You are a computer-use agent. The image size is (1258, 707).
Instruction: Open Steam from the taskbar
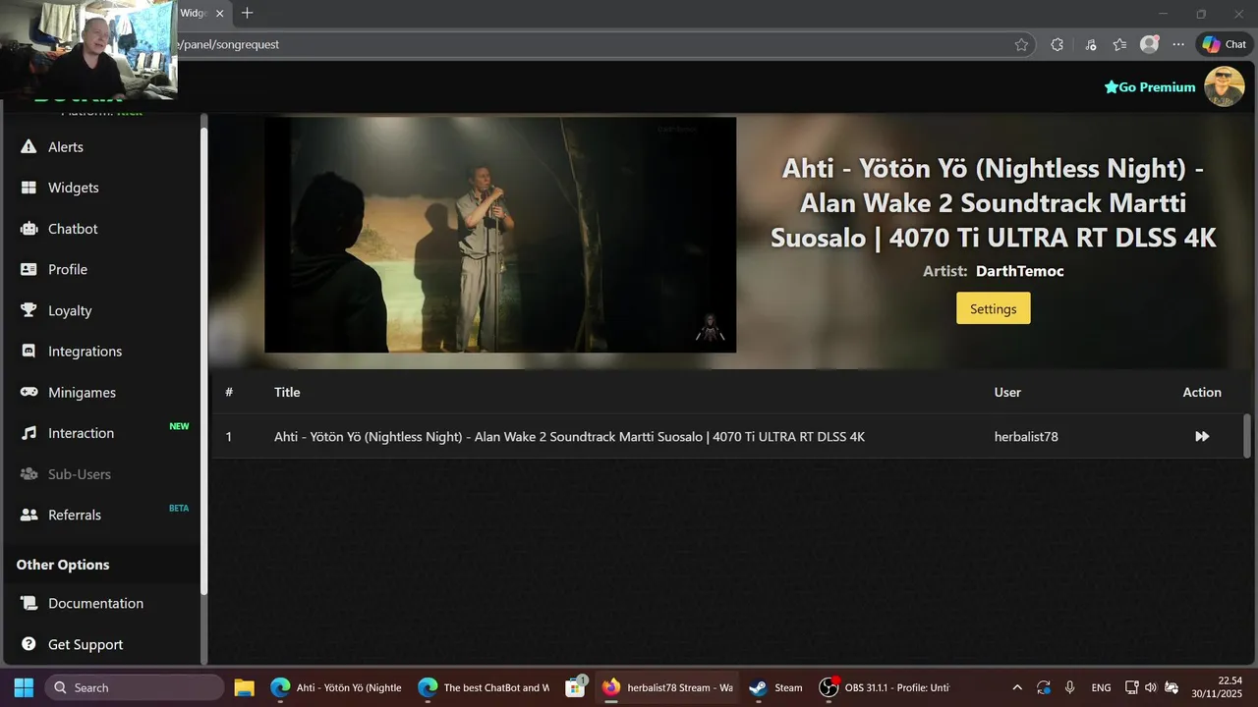coord(776,687)
